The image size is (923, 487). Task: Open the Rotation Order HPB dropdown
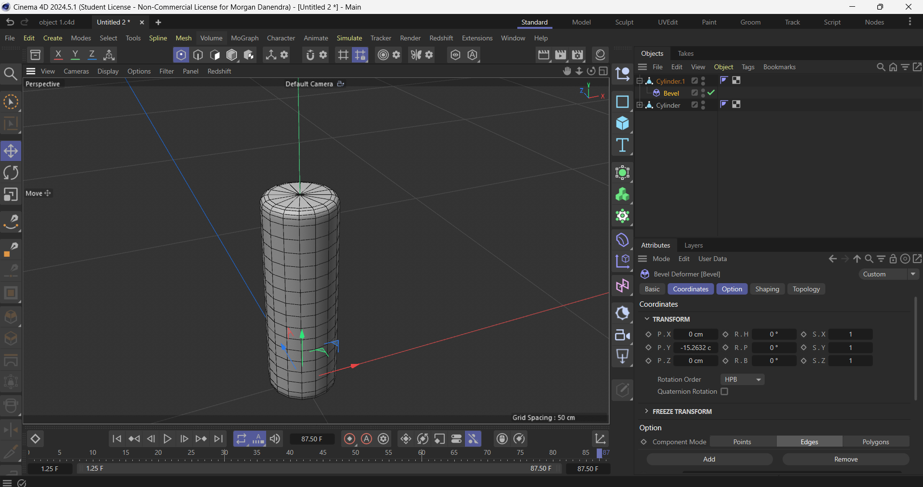coord(743,379)
